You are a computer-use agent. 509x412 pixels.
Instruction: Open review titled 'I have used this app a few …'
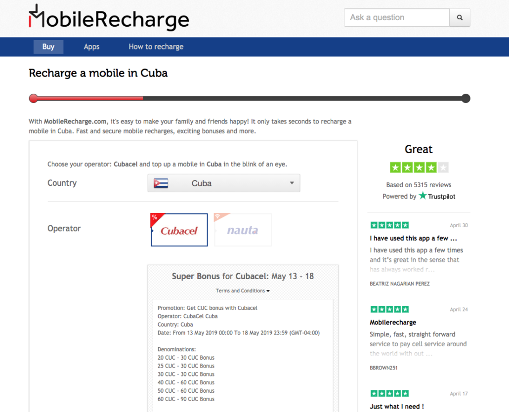pos(413,238)
